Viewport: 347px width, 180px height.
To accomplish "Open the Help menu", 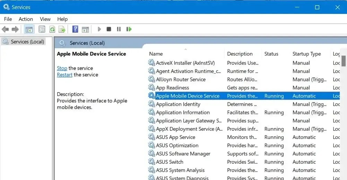I will coord(62,19).
